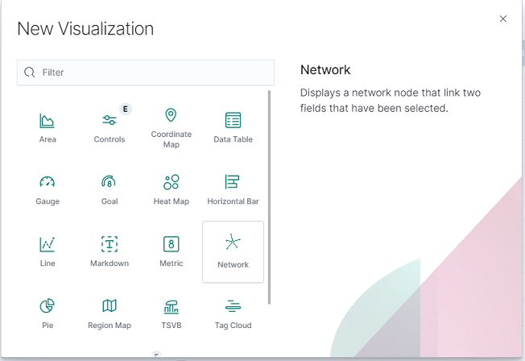Choose the TSVB visualization type
This screenshot has width=525, height=361.
[x=171, y=313]
